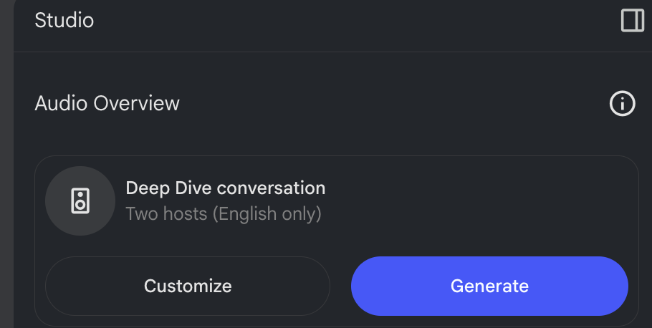
Task: Open the Customize options for audio
Action: (x=188, y=286)
